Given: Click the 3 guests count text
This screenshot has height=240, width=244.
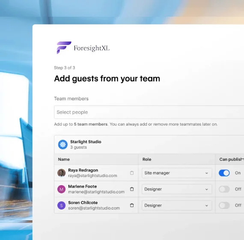Looking at the screenshot, I should [78, 147].
